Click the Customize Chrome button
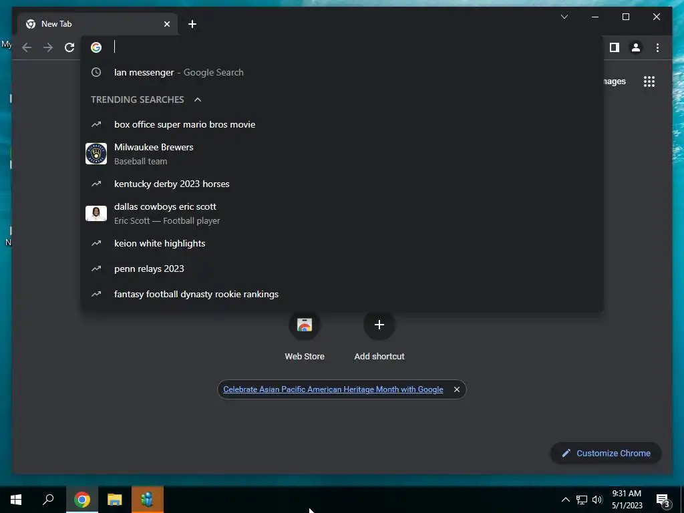The height and width of the screenshot is (513, 684). tap(606, 454)
